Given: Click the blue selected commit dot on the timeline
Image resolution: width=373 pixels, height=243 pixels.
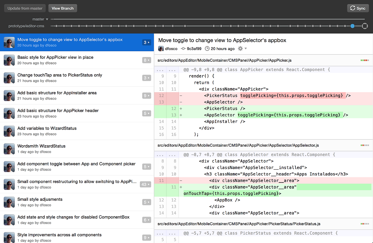Looking at the screenshot, I should [353, 26].
